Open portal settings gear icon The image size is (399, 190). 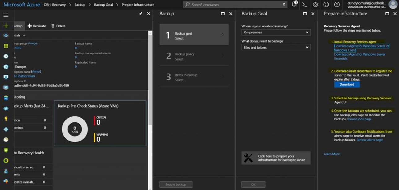[x=315, y=5]
